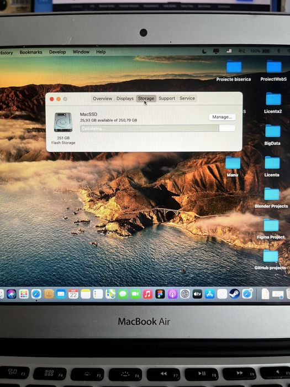
Task: Select the GitHub projects folder
Action: click(270, 260)
